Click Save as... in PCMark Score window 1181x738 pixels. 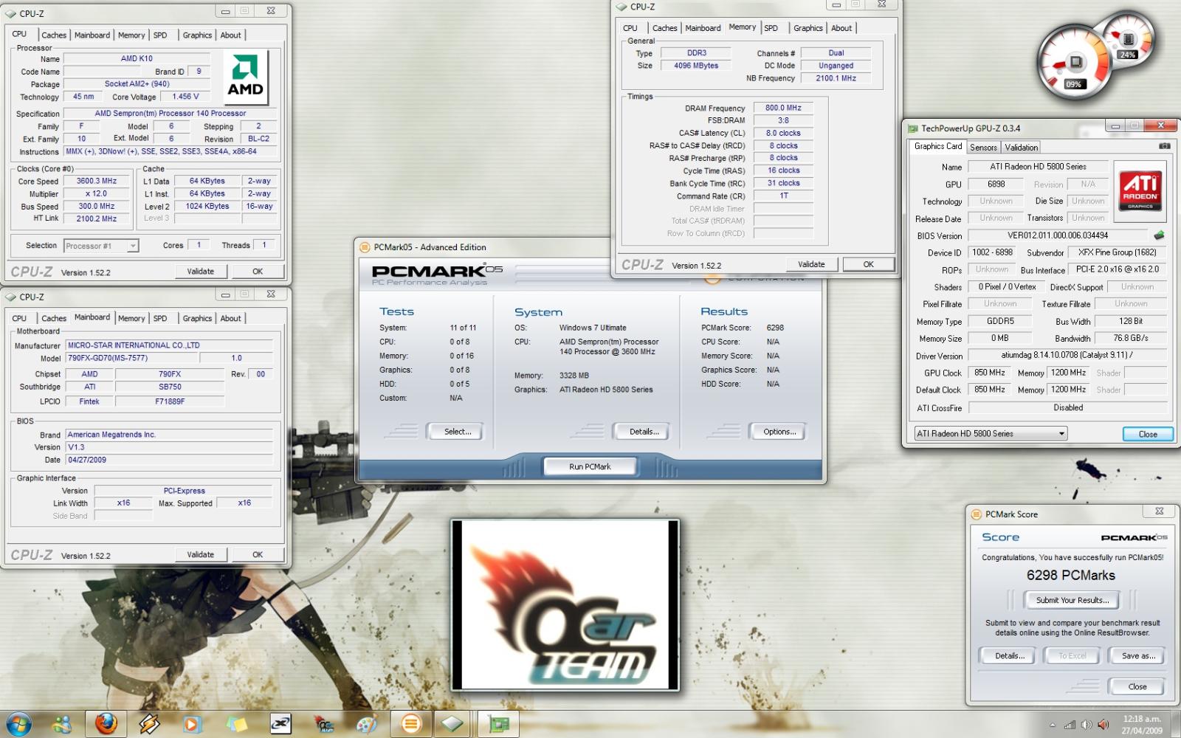1137,655
